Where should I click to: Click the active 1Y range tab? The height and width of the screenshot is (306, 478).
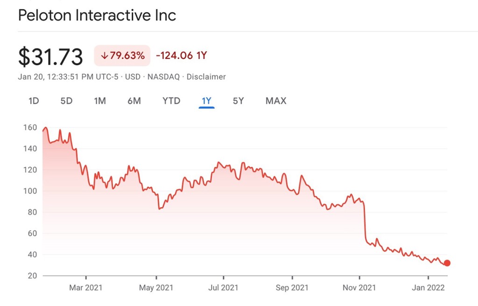[206, 101]
